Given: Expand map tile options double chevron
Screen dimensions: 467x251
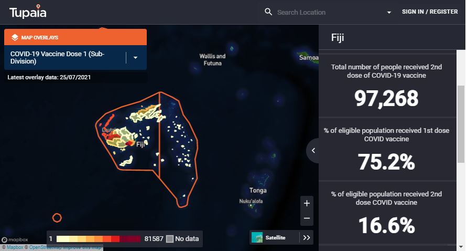Looking at the screenshot, I should tap(307, 237).
